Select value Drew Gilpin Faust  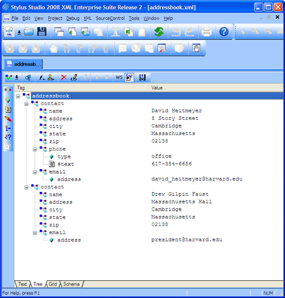[180, 194]
